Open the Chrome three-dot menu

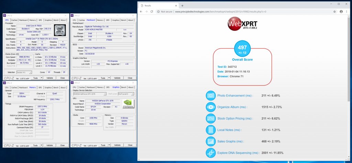pos(346,11)
